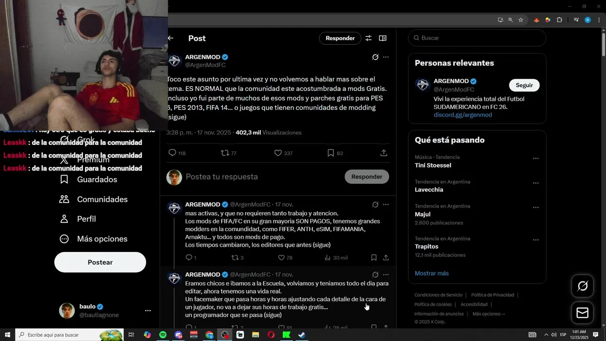
Task: Open 'Condiciones de Servicio' link
Action: pyautogui.click(x=438, y=295)
